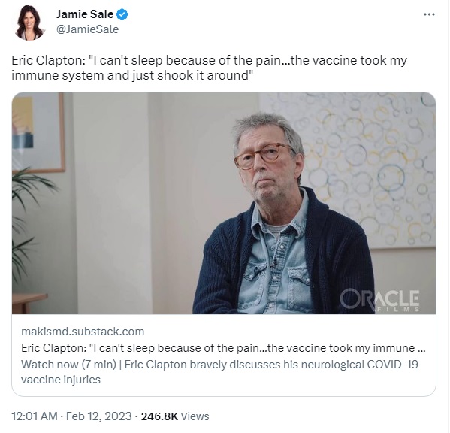Open the 12:01 AM timestamp link

[35, 416]
